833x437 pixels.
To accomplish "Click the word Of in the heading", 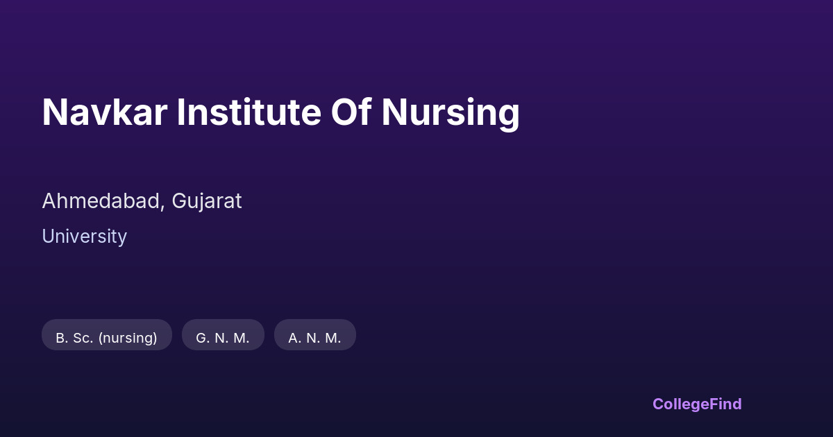I will point(351,112).
